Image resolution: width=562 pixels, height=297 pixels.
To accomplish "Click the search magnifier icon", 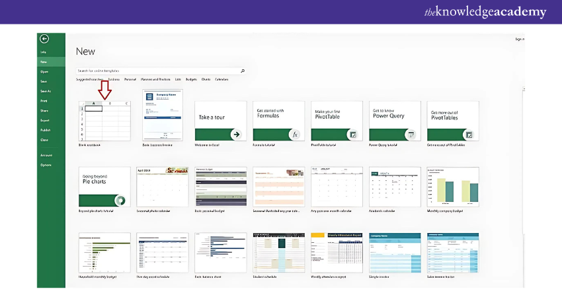I will coord(243,70).
